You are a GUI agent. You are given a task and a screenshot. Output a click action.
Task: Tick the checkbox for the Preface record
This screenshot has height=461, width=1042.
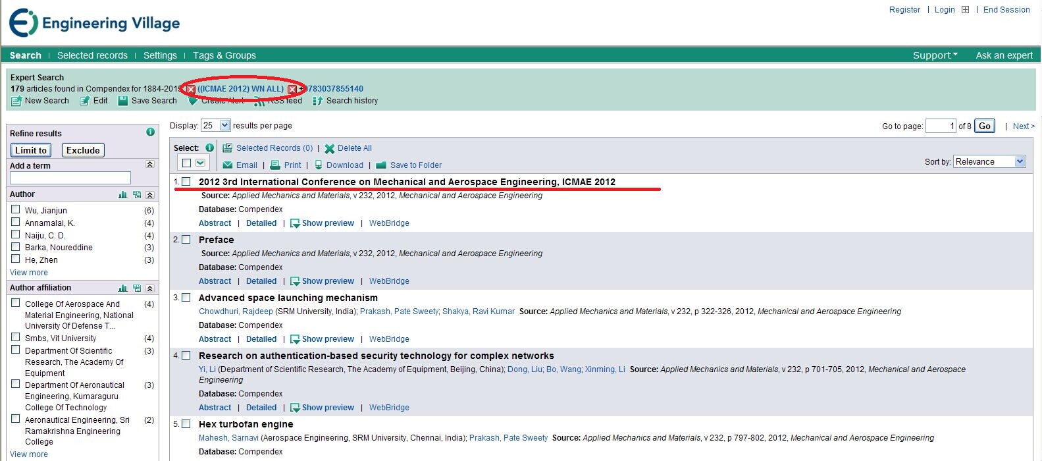pos(186,240)
